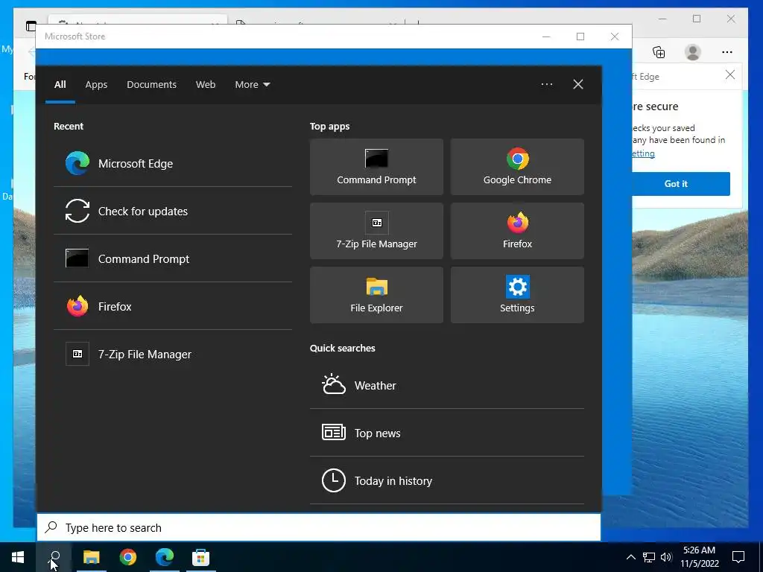Open Google Chrome from the taskbar
Viewport: 763px width, 572px height.
(128, 557)
